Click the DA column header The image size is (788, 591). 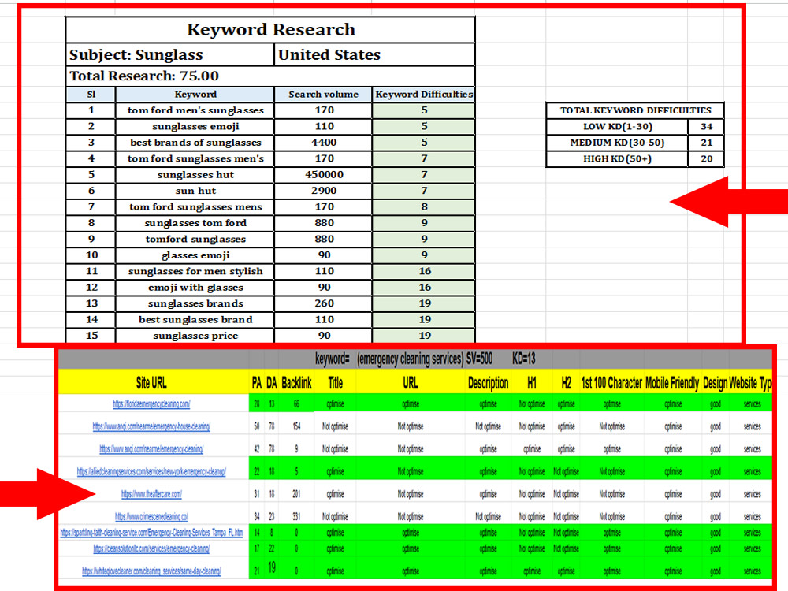[271, 383]
